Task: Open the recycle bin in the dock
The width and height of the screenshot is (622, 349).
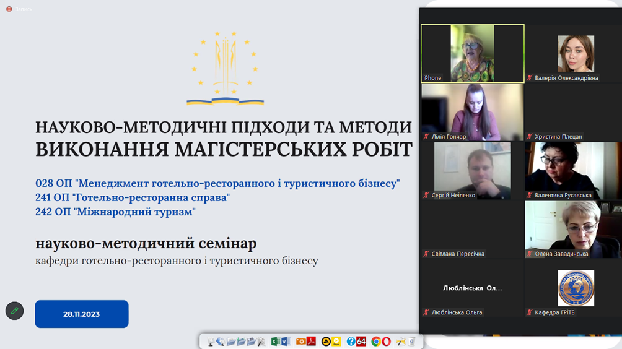Action: [x=412, y=342]
